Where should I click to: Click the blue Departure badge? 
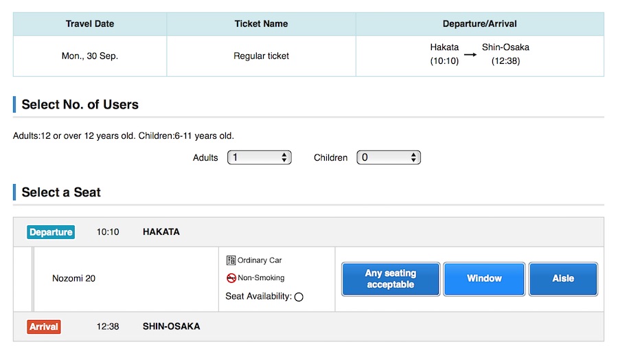(x=51, y=232)
